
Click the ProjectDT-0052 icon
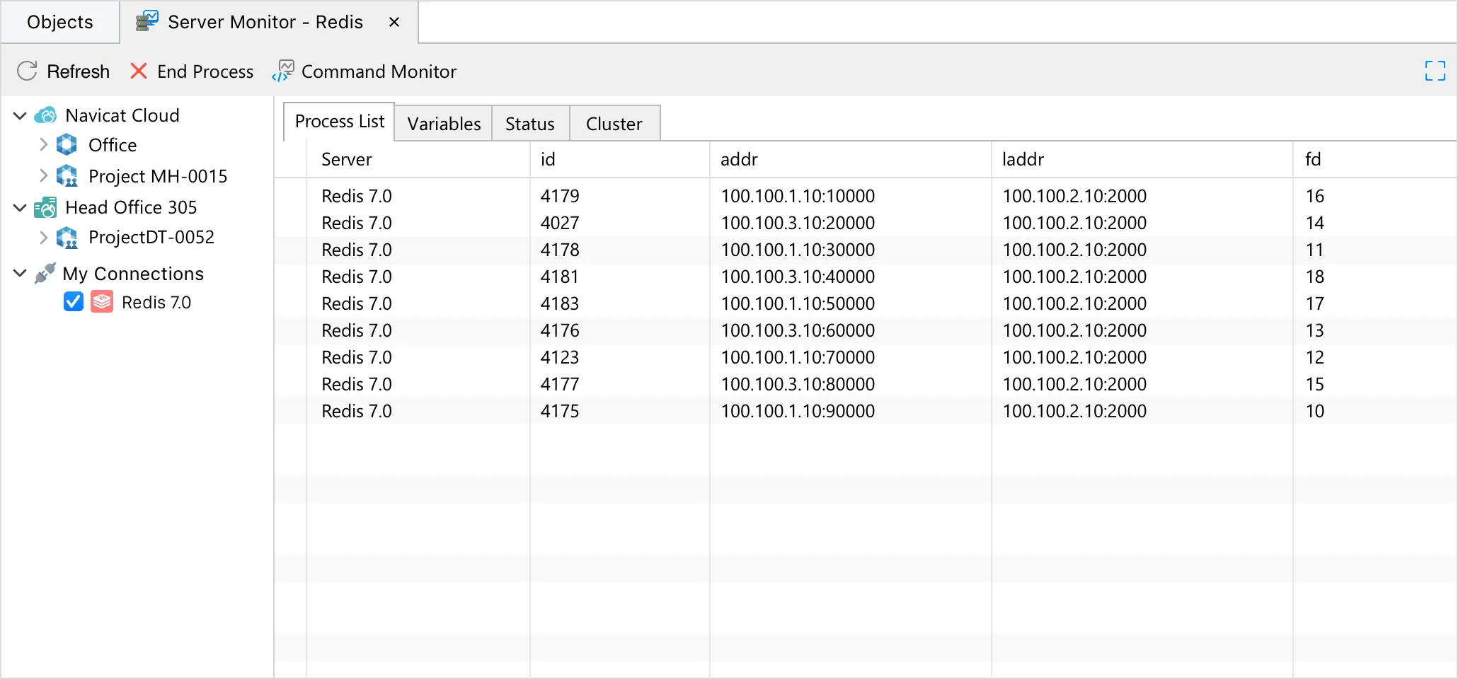pyautogui.click(x=67, y=237)
